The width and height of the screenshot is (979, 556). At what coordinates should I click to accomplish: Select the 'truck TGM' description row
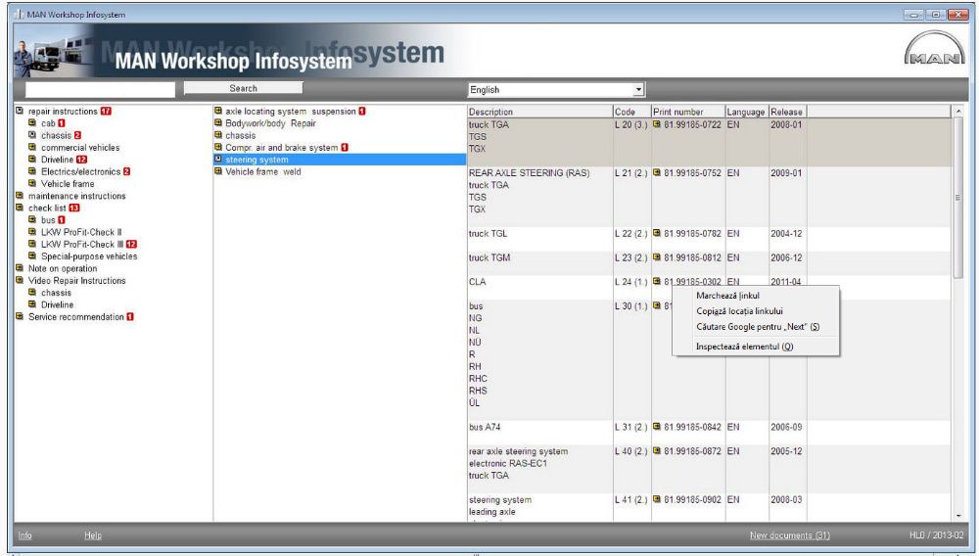point(489,257)
